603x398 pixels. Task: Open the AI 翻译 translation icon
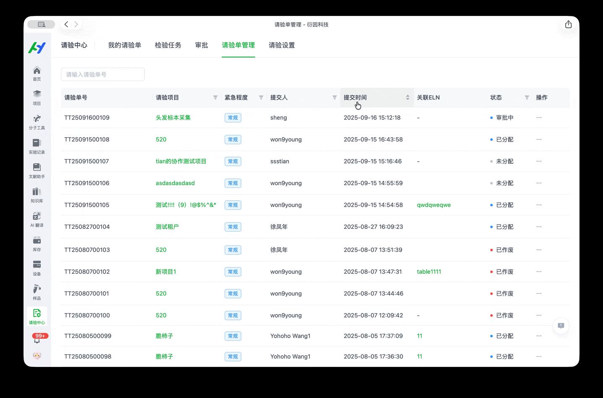[x=37, y=219]
